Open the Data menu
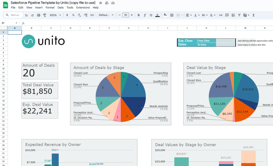Screen dimensions: 273x166 point(61,7)
